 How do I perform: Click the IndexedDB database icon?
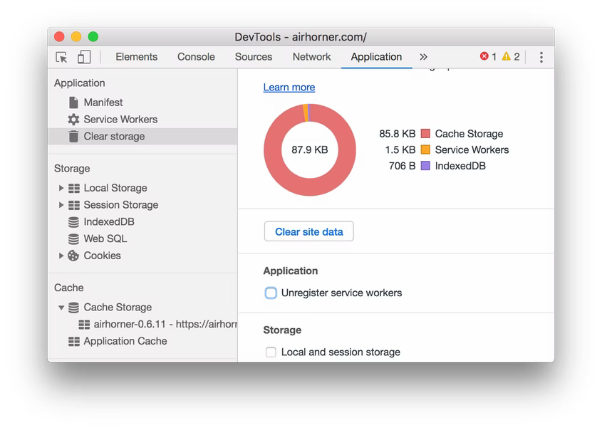pyautogui.click(x=73, y=221)
